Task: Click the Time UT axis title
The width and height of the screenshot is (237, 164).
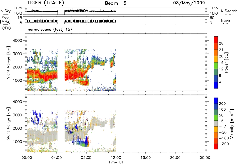Action: (116, 162)
